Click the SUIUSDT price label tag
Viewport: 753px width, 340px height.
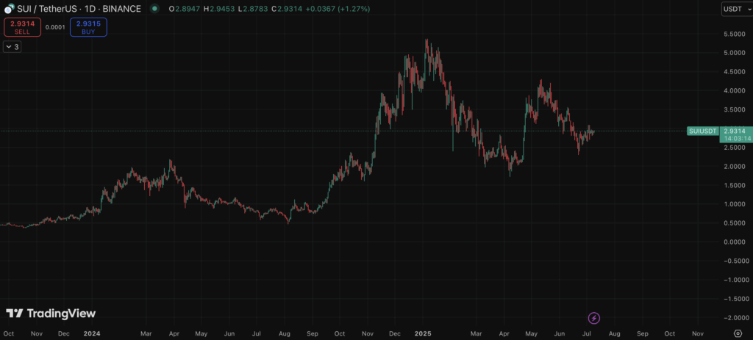pos(702,131)
